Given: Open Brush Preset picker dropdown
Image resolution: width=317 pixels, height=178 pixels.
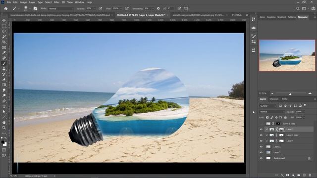Looking at the screenshot, I should point(30,9).
